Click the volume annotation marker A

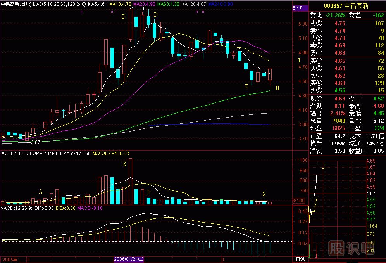point(40,191)
